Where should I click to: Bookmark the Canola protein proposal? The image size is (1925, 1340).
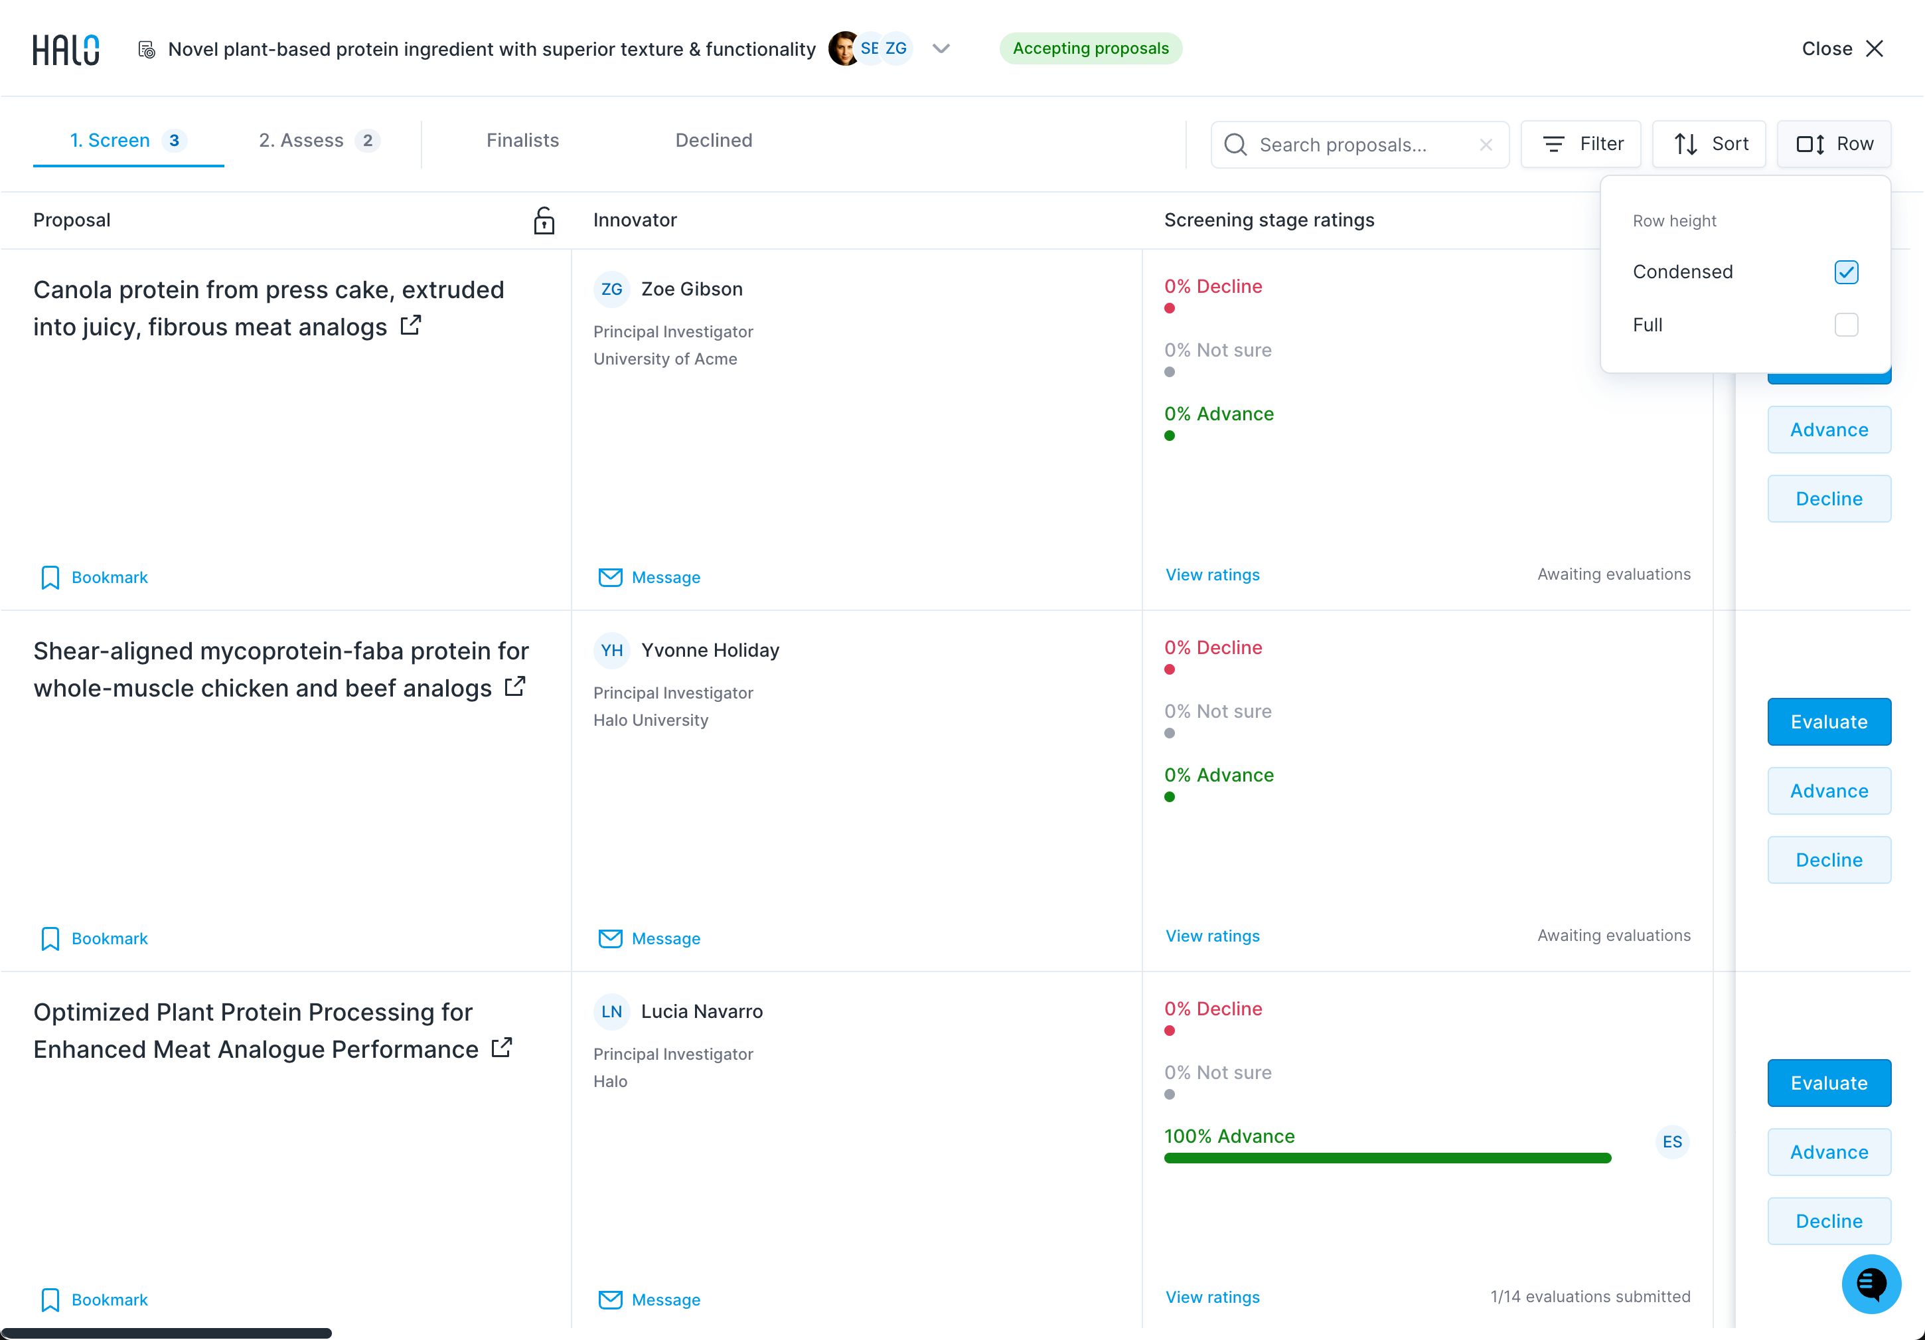pos(94,577)
